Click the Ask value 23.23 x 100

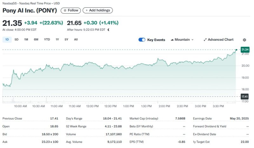click(x=50, y=142)
